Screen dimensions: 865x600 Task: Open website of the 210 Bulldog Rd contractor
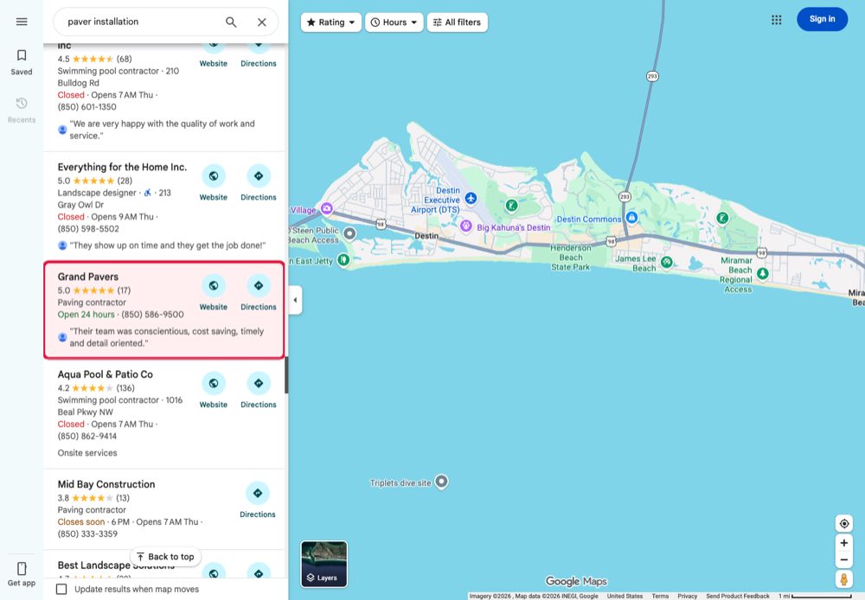tap(214, 55)
